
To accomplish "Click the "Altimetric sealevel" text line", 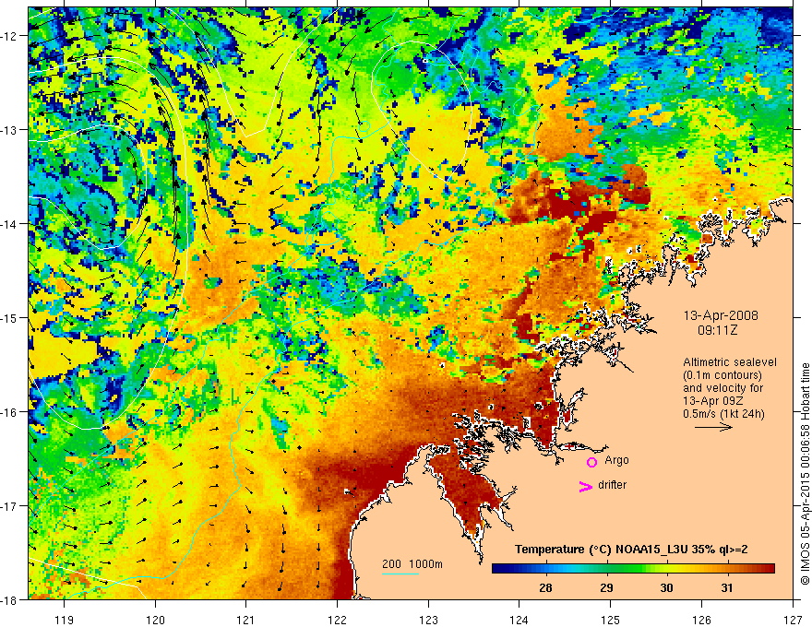I will point(730,362).
